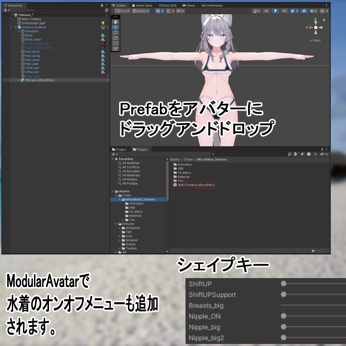Click the scene effects icon in the toolbar
This screenshot has width=346, height=346.
click(292, 11)
